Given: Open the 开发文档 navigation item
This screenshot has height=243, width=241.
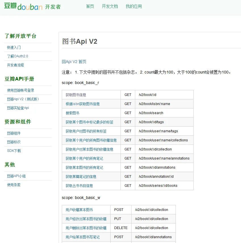Looking at the screenshot, I should point(110,6).
